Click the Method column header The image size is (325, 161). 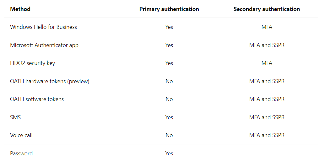click(20, 9)
